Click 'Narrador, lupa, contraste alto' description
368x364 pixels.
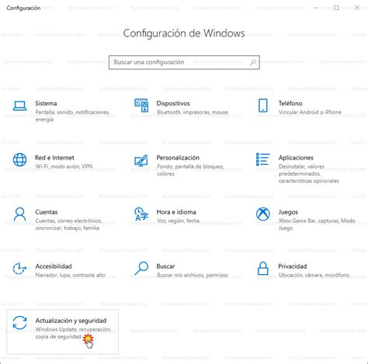tap(70, 275)
